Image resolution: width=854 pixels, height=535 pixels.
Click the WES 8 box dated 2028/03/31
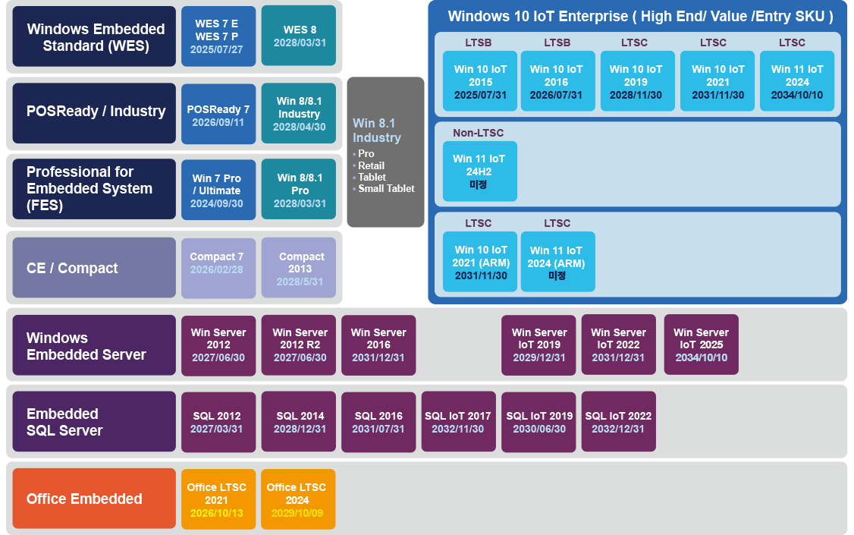(x=299, y=36)
